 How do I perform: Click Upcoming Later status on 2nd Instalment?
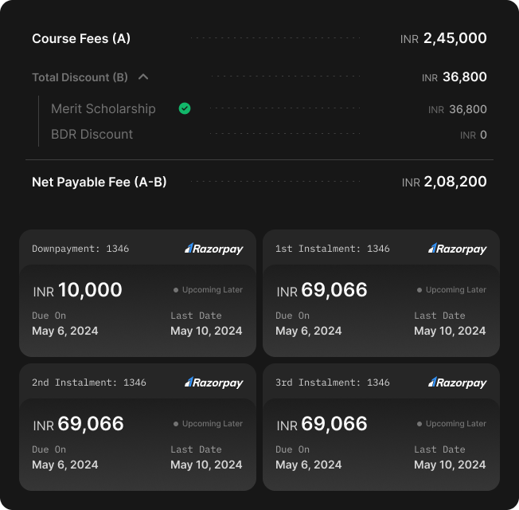tap(208, 424)
